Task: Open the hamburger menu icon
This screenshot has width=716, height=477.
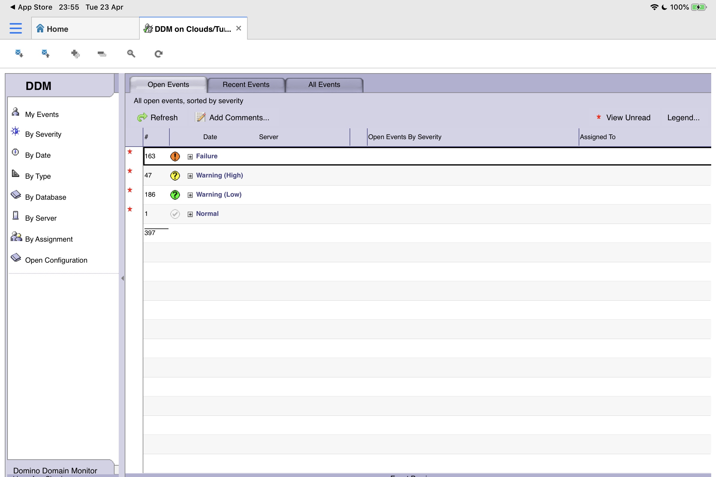Action: click(x=16, y=28)
